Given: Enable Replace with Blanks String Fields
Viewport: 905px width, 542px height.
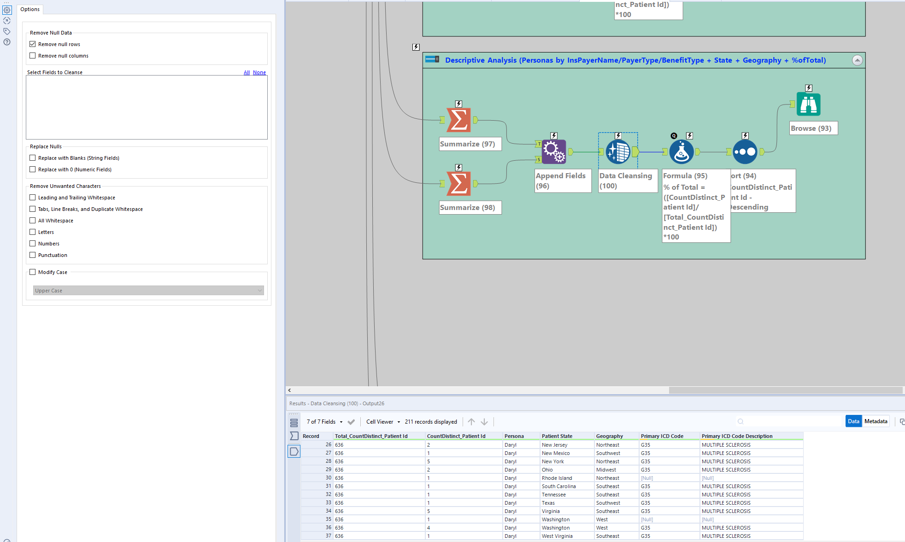Looking at the screenshot, I should (x=34, y=157).
